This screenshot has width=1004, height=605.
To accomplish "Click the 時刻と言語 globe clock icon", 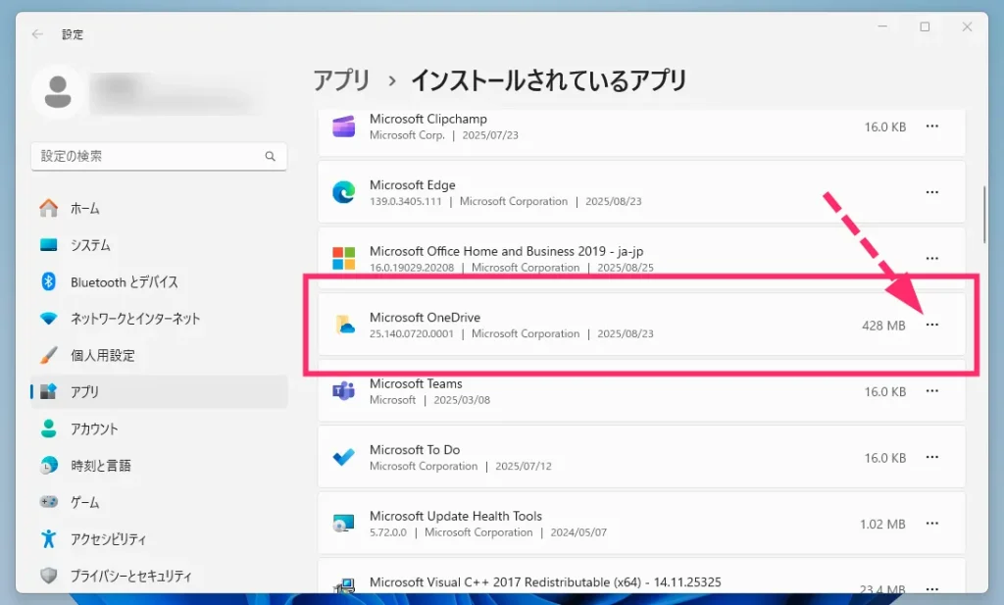I will [49, 465].
